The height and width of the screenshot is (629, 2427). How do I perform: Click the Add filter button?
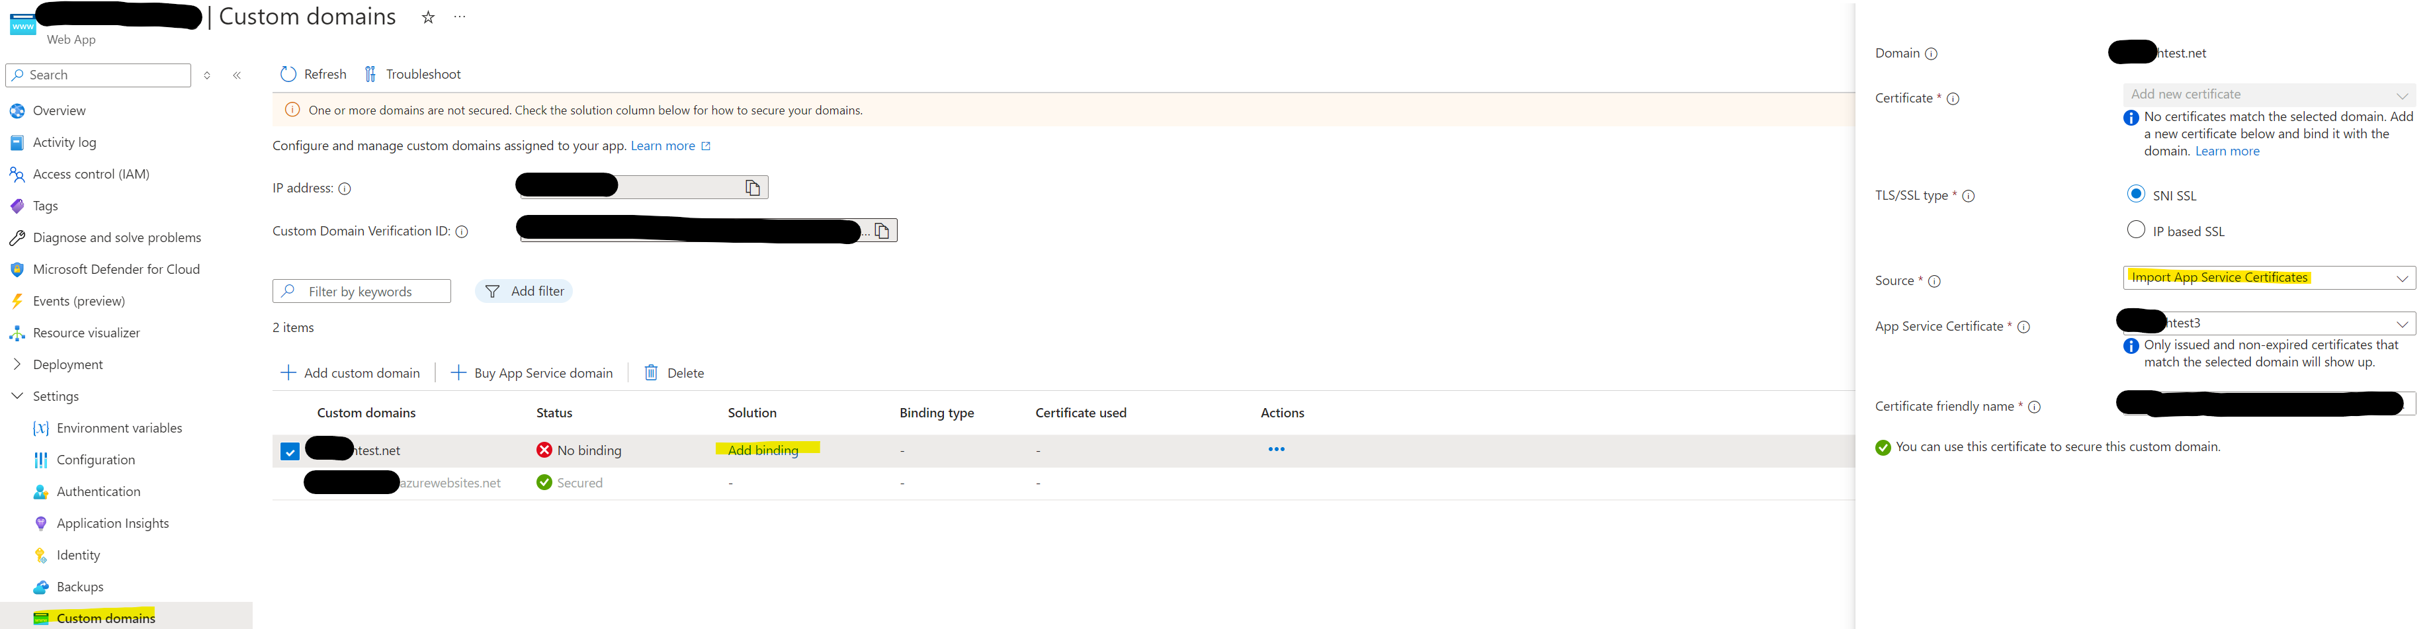tap(524, 292)
